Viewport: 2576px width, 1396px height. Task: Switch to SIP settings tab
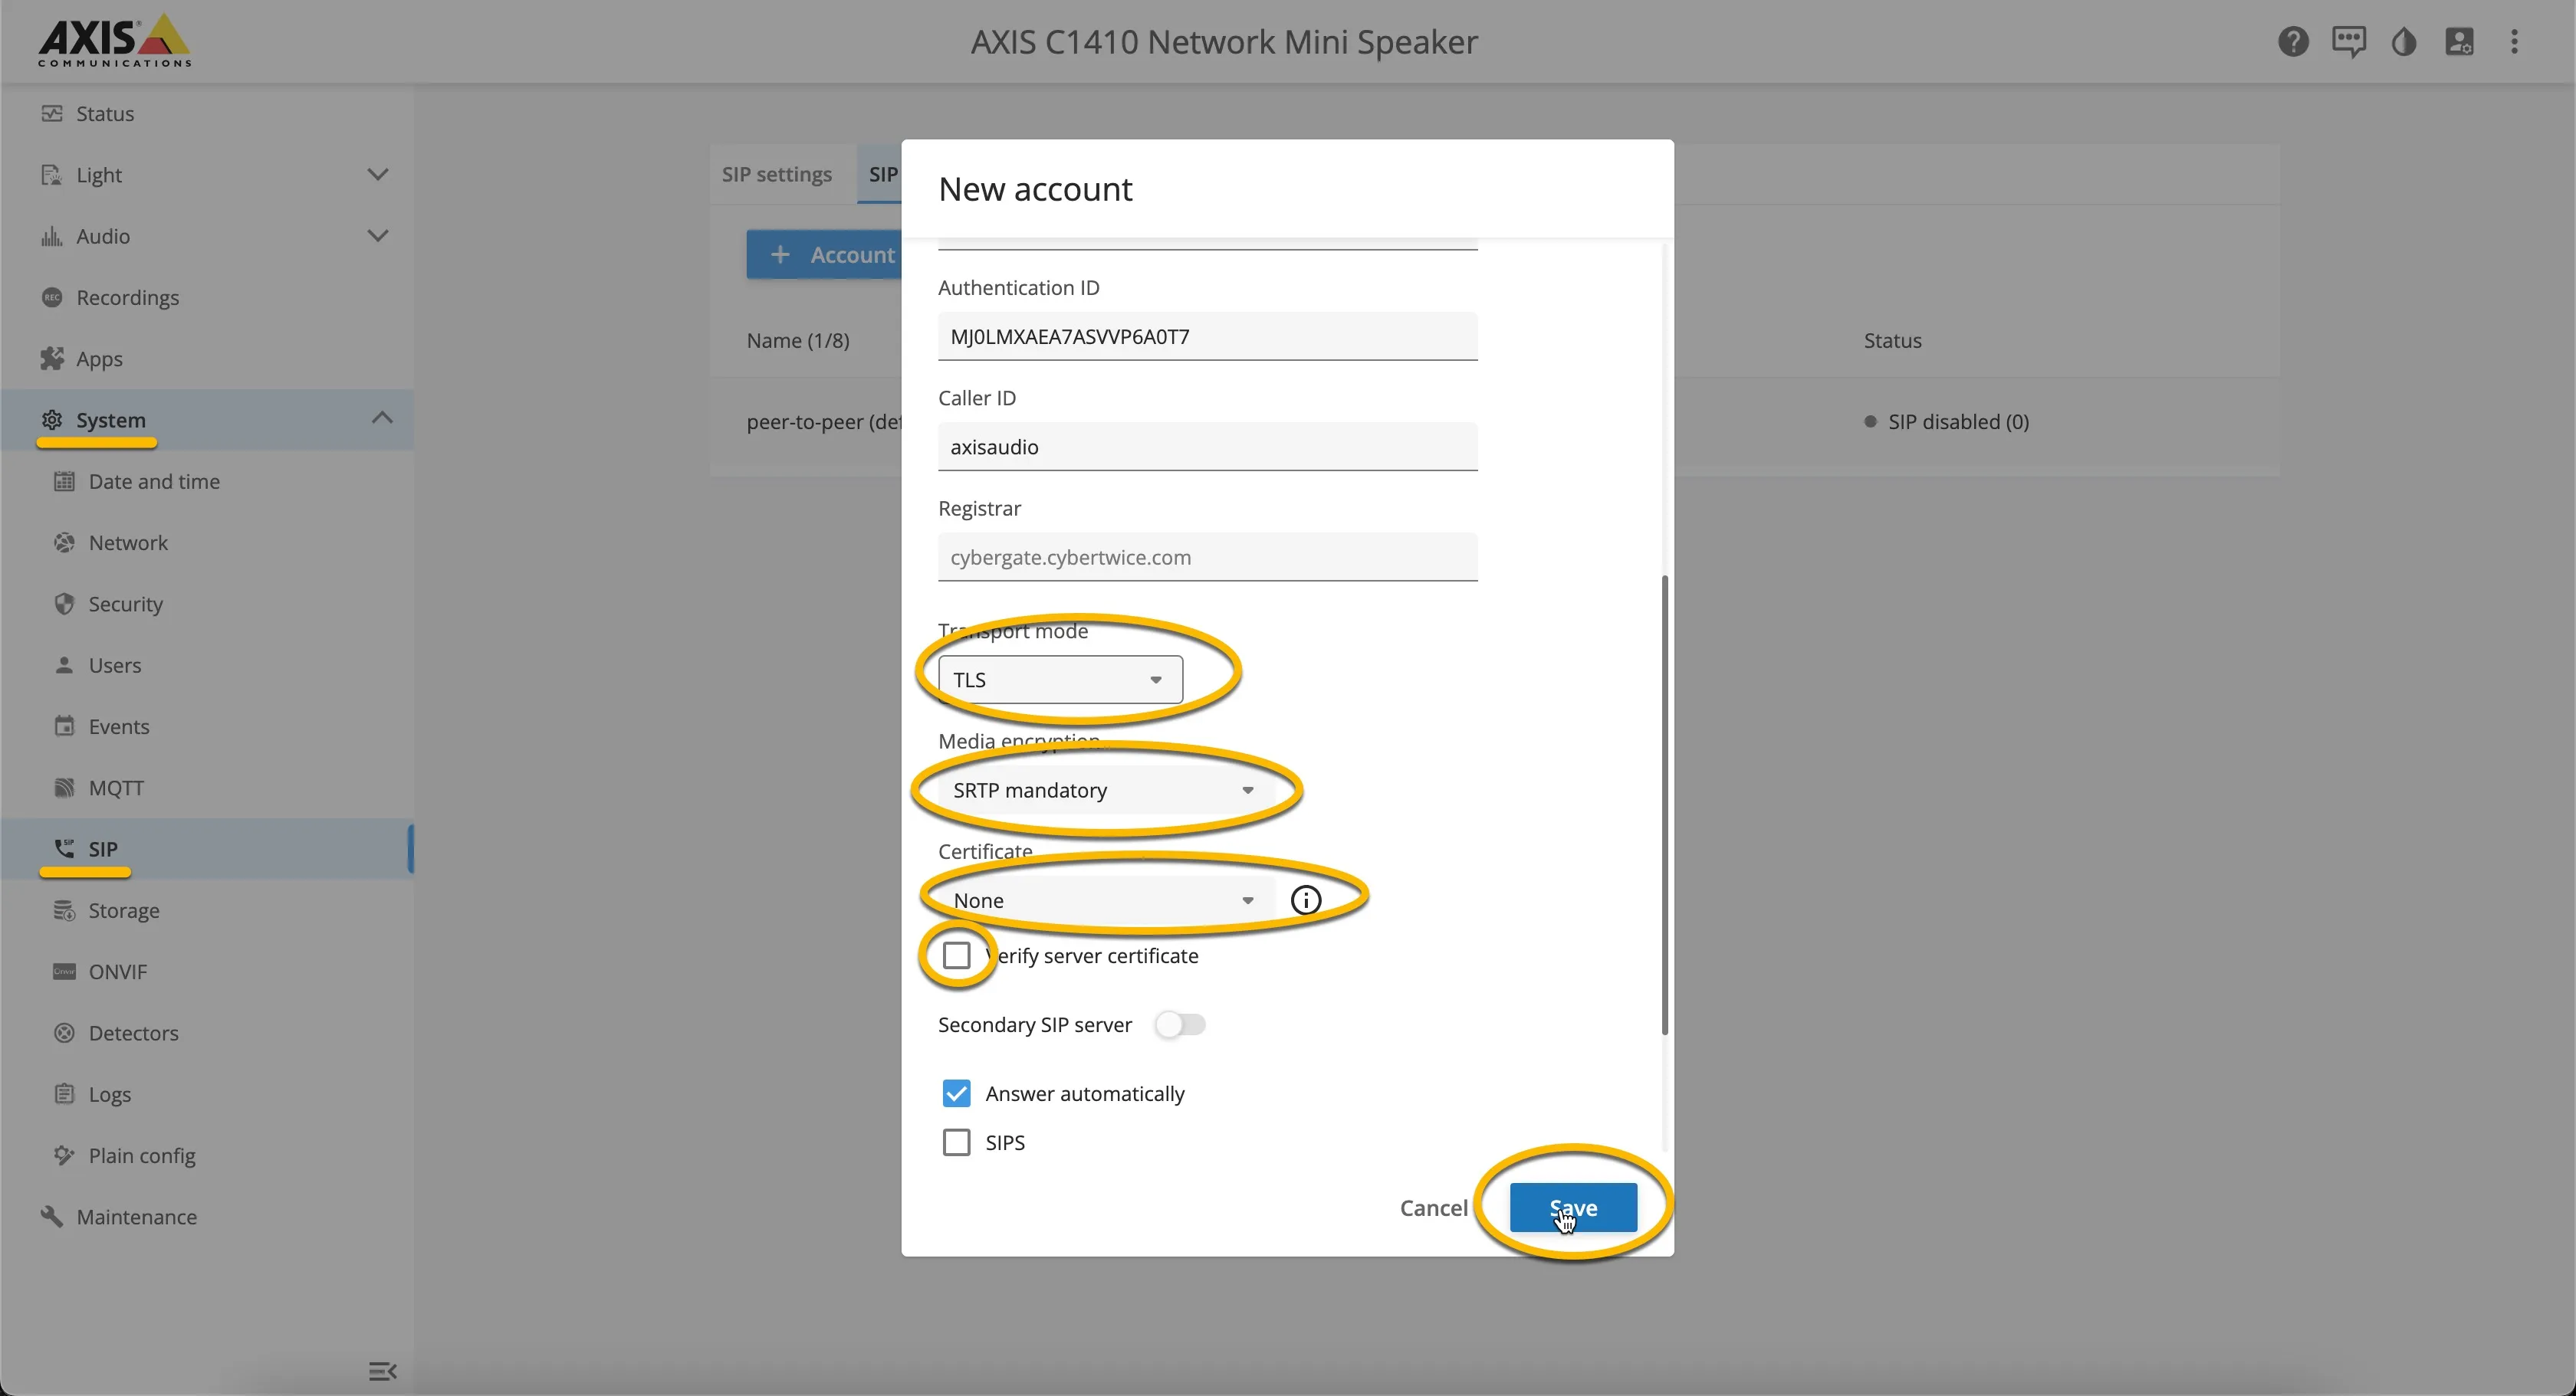pos(777,174)
